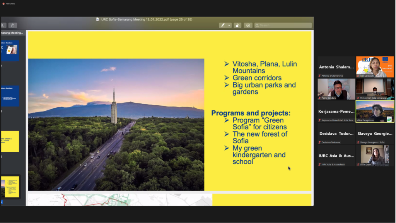Click the Share button in Preview toolbar
The width and height of the screenshot is (396, 223).
tap(13, 25)
